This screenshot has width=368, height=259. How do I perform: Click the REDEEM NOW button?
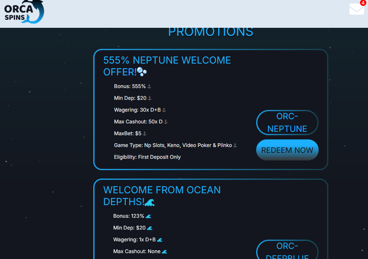click(287, 150)
